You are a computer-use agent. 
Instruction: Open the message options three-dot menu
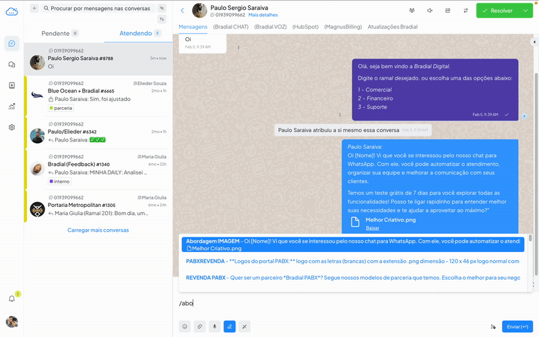340,115
